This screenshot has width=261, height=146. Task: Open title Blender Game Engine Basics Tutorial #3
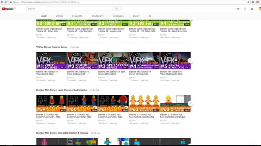click(x=142, y=30)
